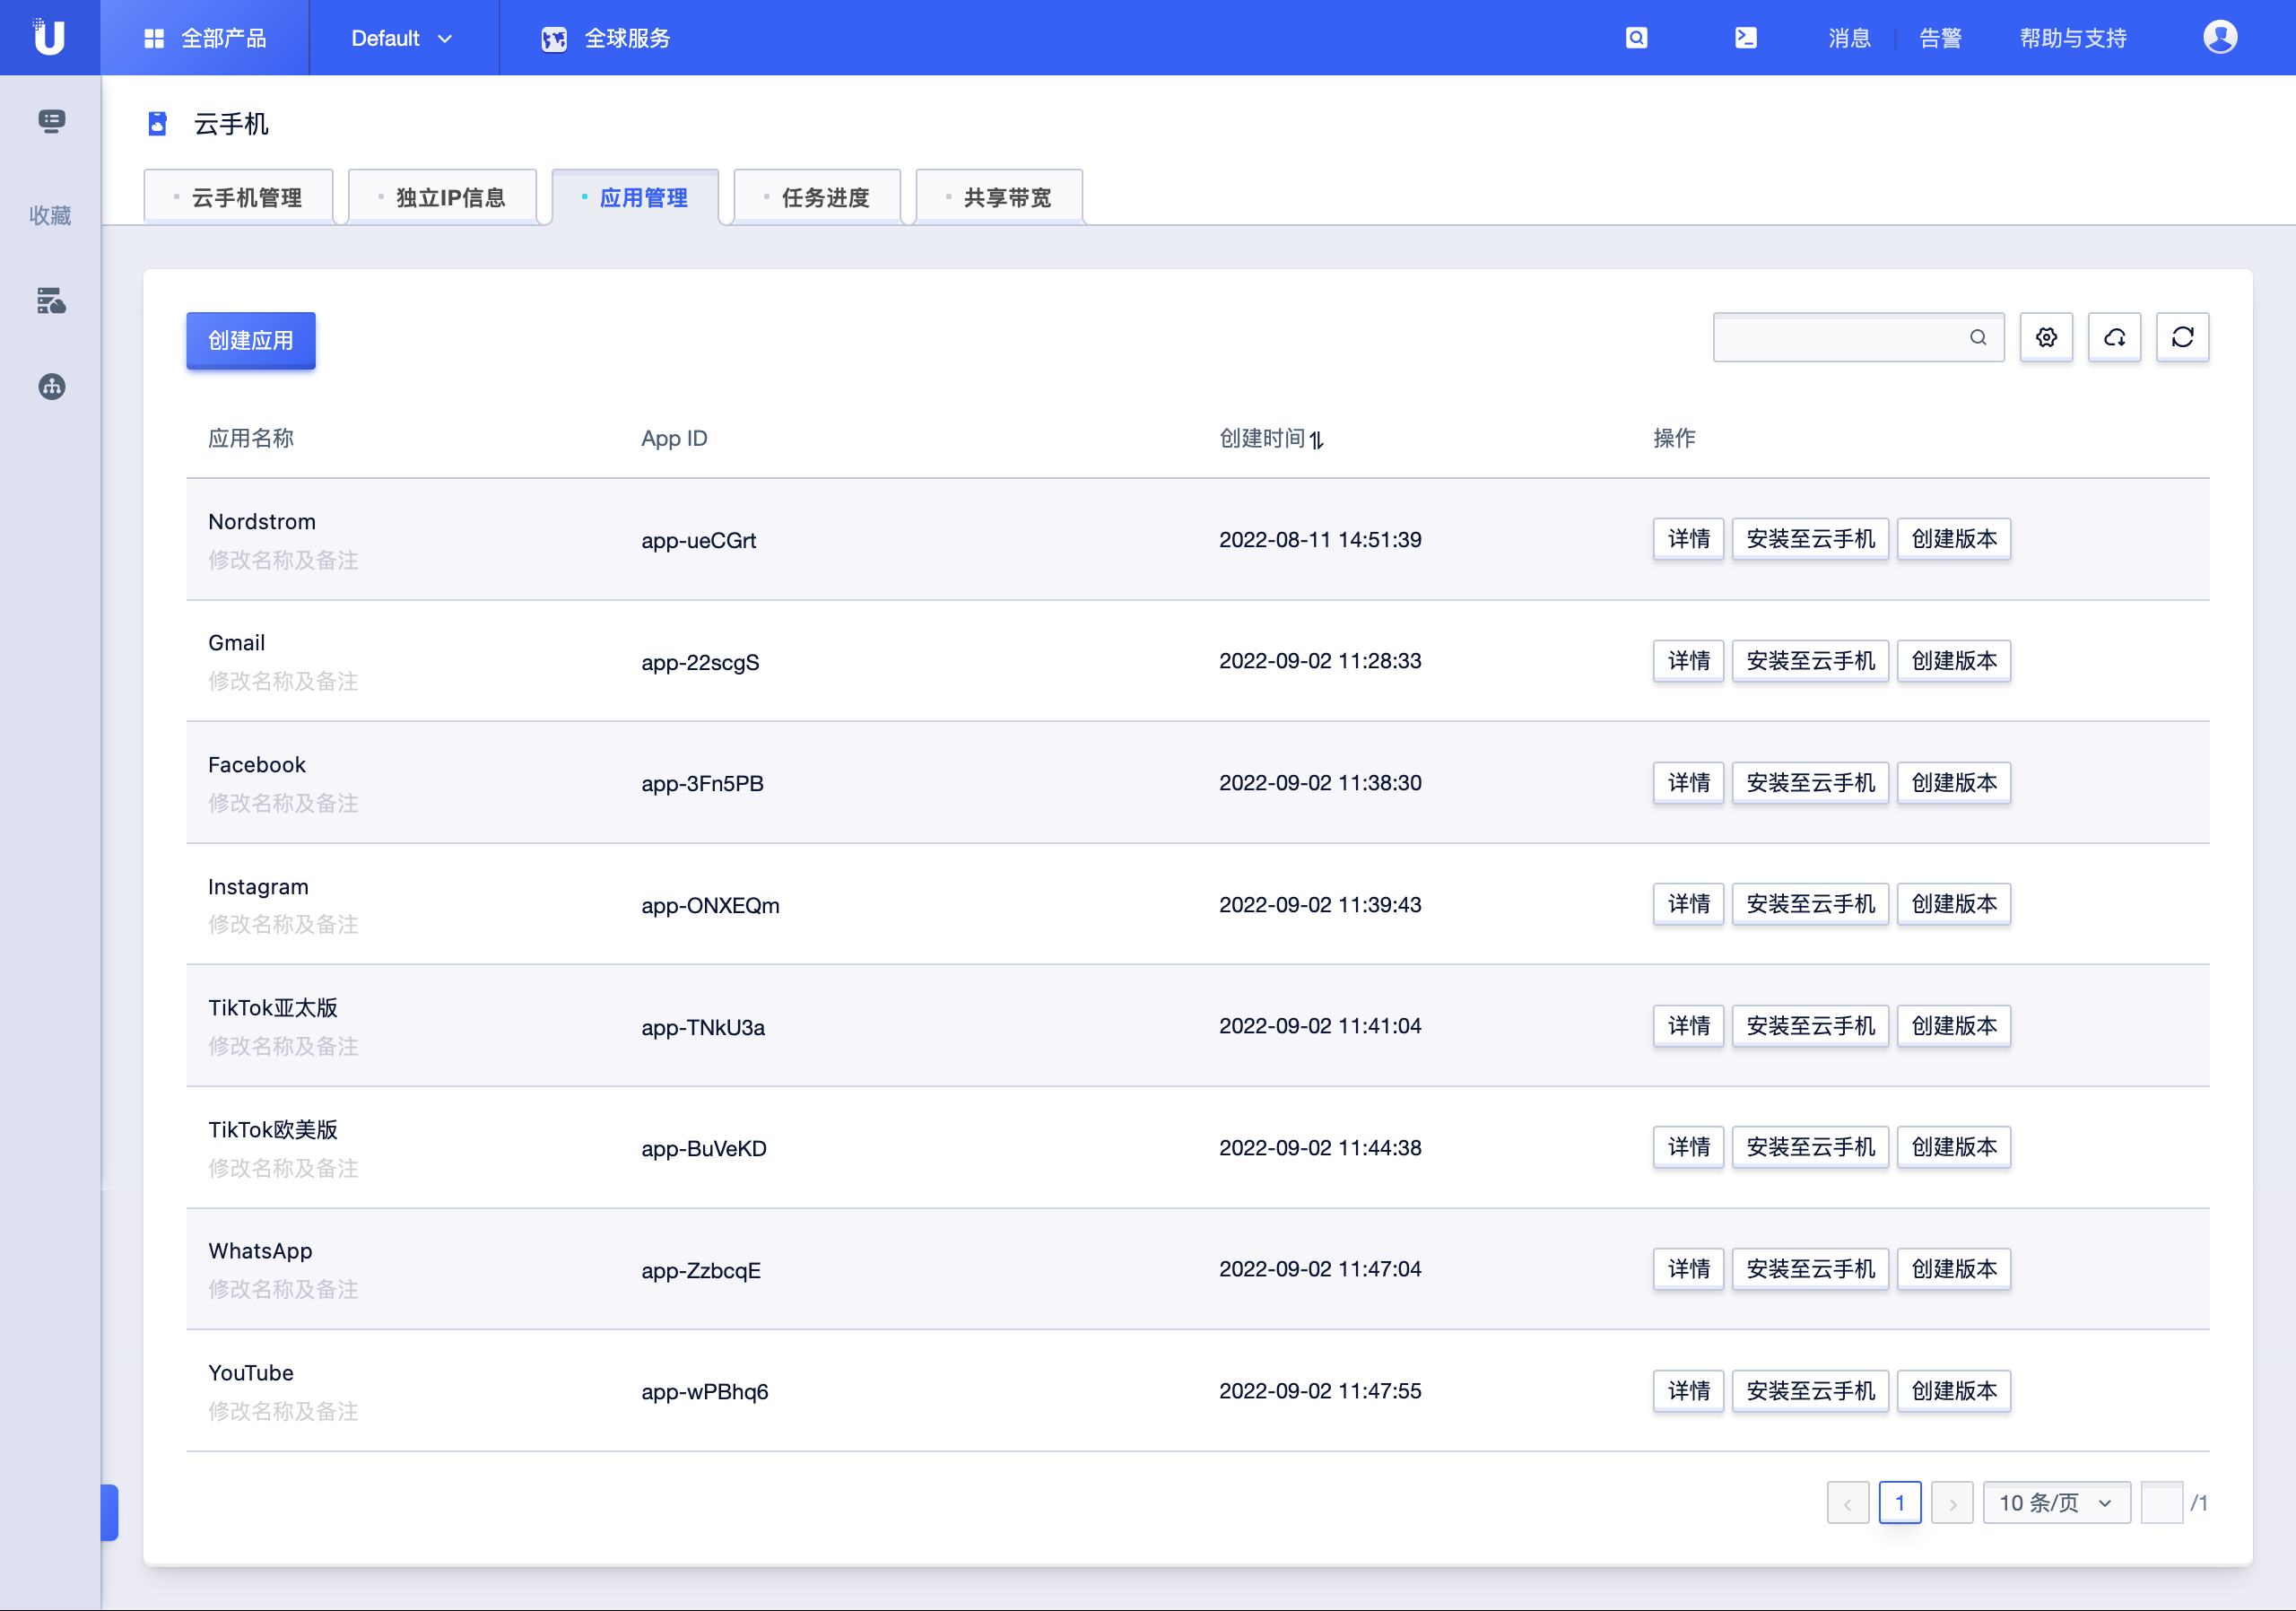Select App ID text app-ueCGrt
2296x1611 pixels.
coord(698,541)
